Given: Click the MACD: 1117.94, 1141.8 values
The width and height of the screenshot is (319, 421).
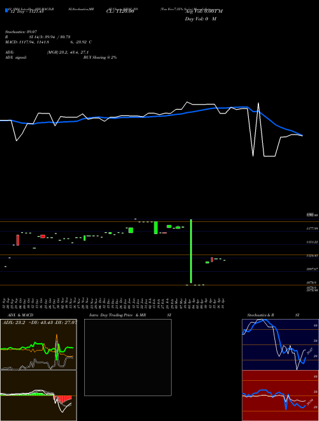Looking at the screenshot, I should click(x=27, y=42).
